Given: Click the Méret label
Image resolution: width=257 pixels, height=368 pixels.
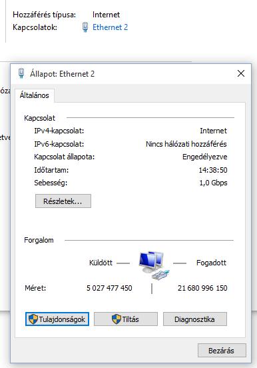Looking at the screenshot, I should (x=35, y=288).
